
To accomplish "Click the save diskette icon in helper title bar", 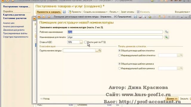I will pyautogui.click(x=135, y=17).
